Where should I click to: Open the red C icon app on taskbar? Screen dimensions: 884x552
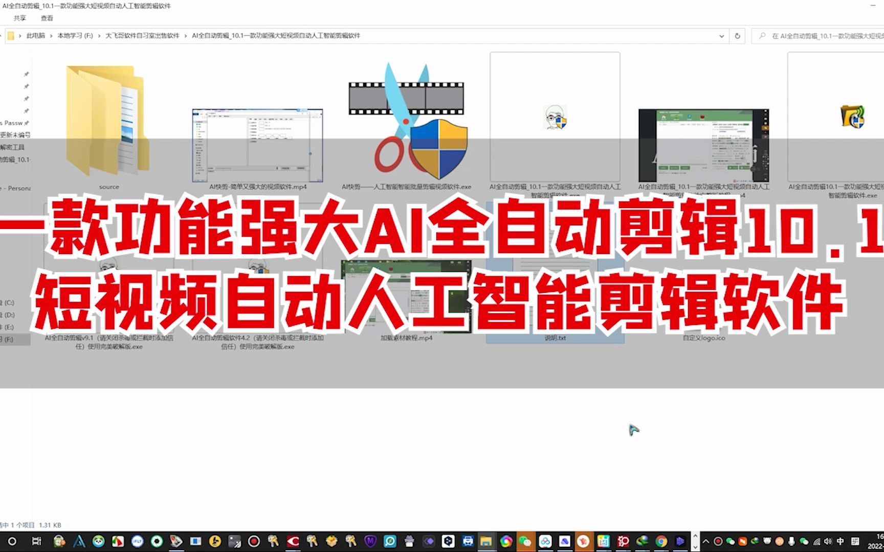pos(293,541)
